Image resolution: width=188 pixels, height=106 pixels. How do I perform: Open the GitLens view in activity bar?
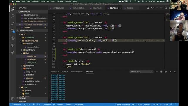point(13,38)
